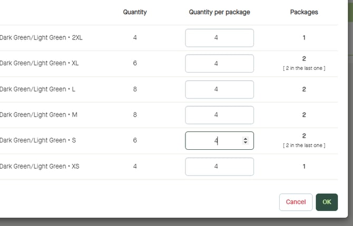Click the Dark Green/Light Green M variant label
Screen dimensions: 353x226
pyautogui.click(x=38, y=115)
